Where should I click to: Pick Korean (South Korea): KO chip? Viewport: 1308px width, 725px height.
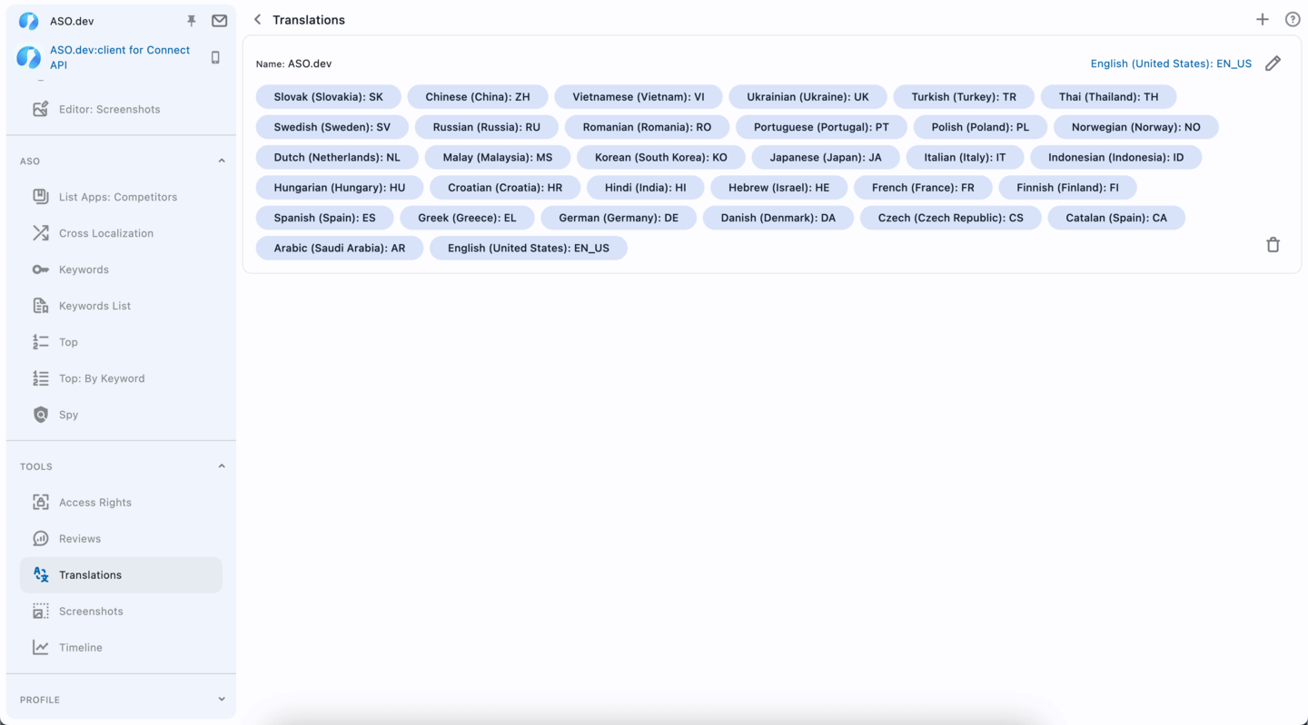click(661, 157)
